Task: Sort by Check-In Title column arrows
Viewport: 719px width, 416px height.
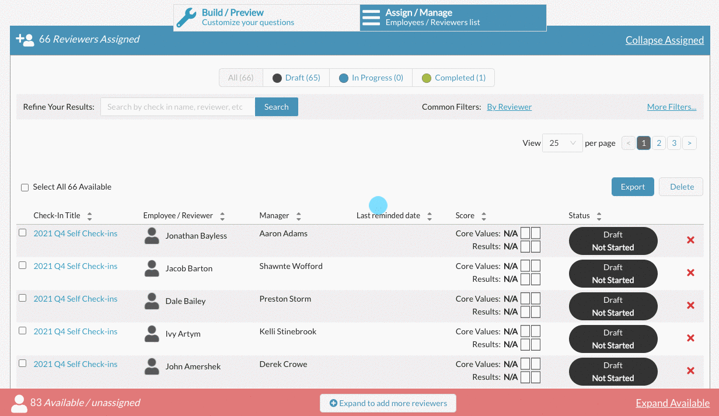Action: [89, 216]
